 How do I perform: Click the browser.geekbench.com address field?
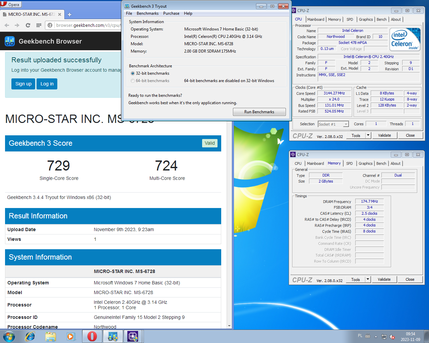[x=88, y=25]
